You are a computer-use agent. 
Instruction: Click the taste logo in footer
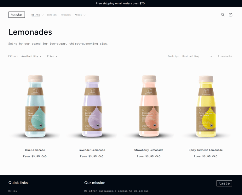coord(224,183)
